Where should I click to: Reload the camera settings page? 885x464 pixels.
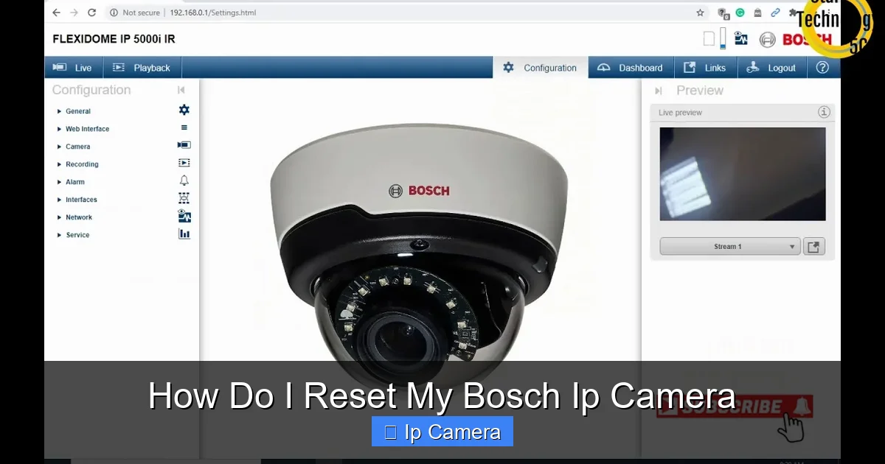(91, 13)
